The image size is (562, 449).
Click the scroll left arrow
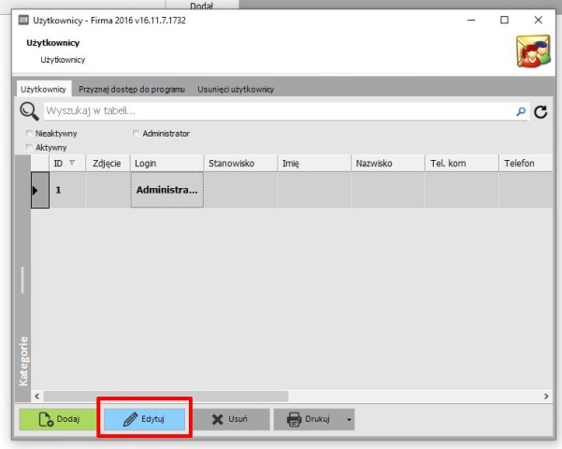(x=36, y=397)
